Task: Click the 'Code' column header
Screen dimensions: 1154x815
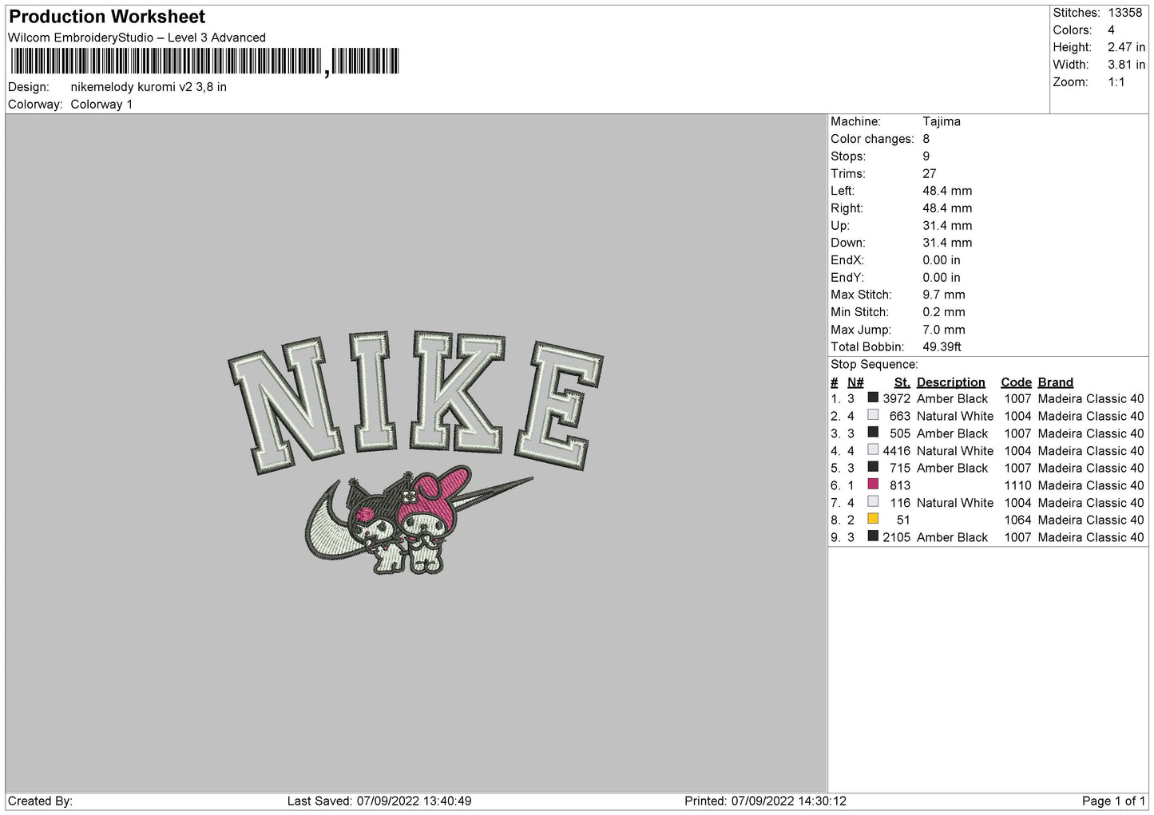Action: [x=1016, y=382]
